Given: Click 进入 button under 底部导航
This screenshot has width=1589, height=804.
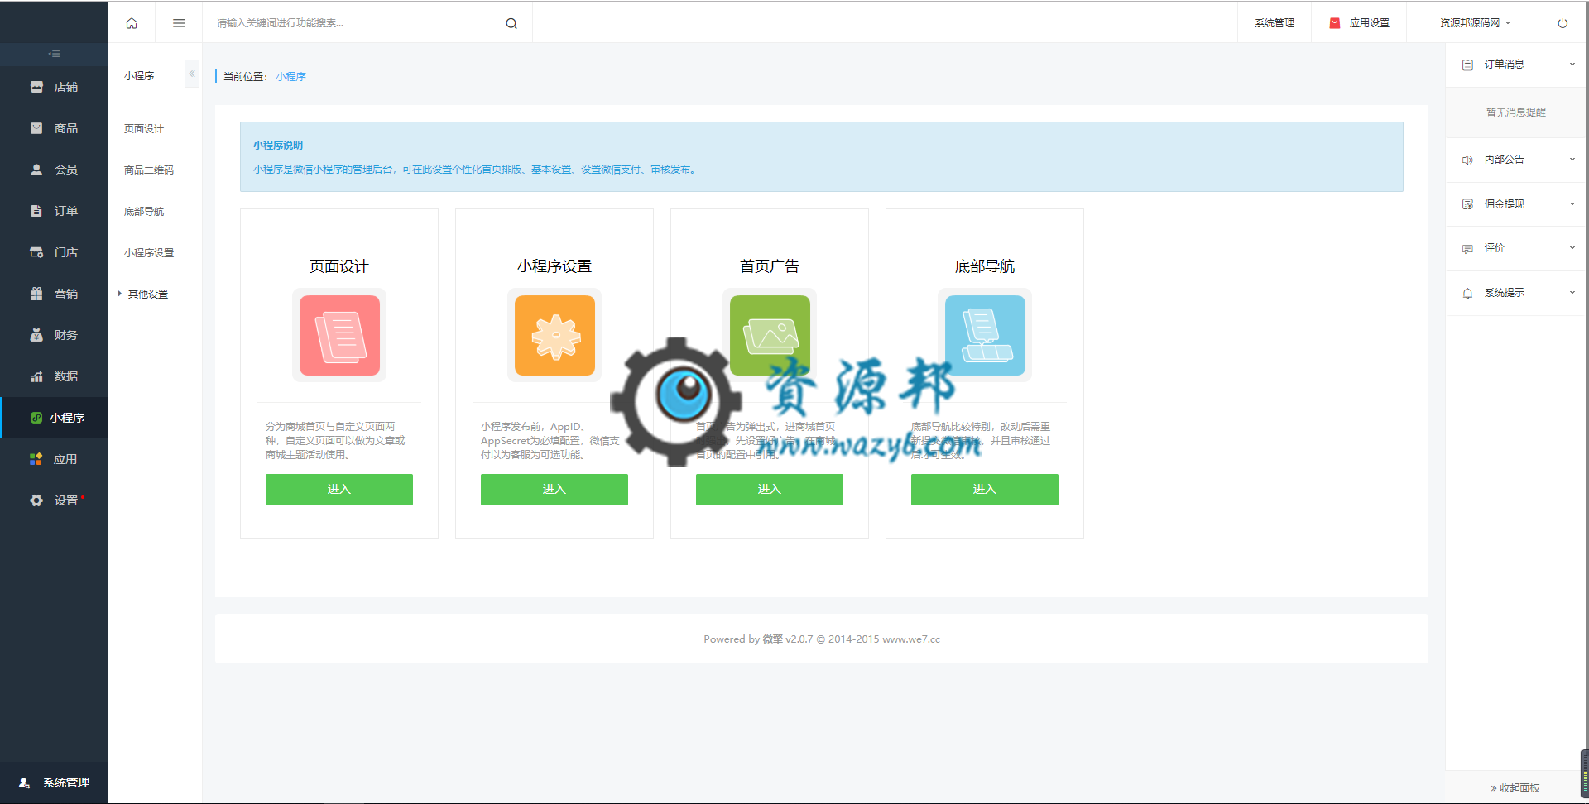Looking at the screenshot, I should (x=985, y=490).
